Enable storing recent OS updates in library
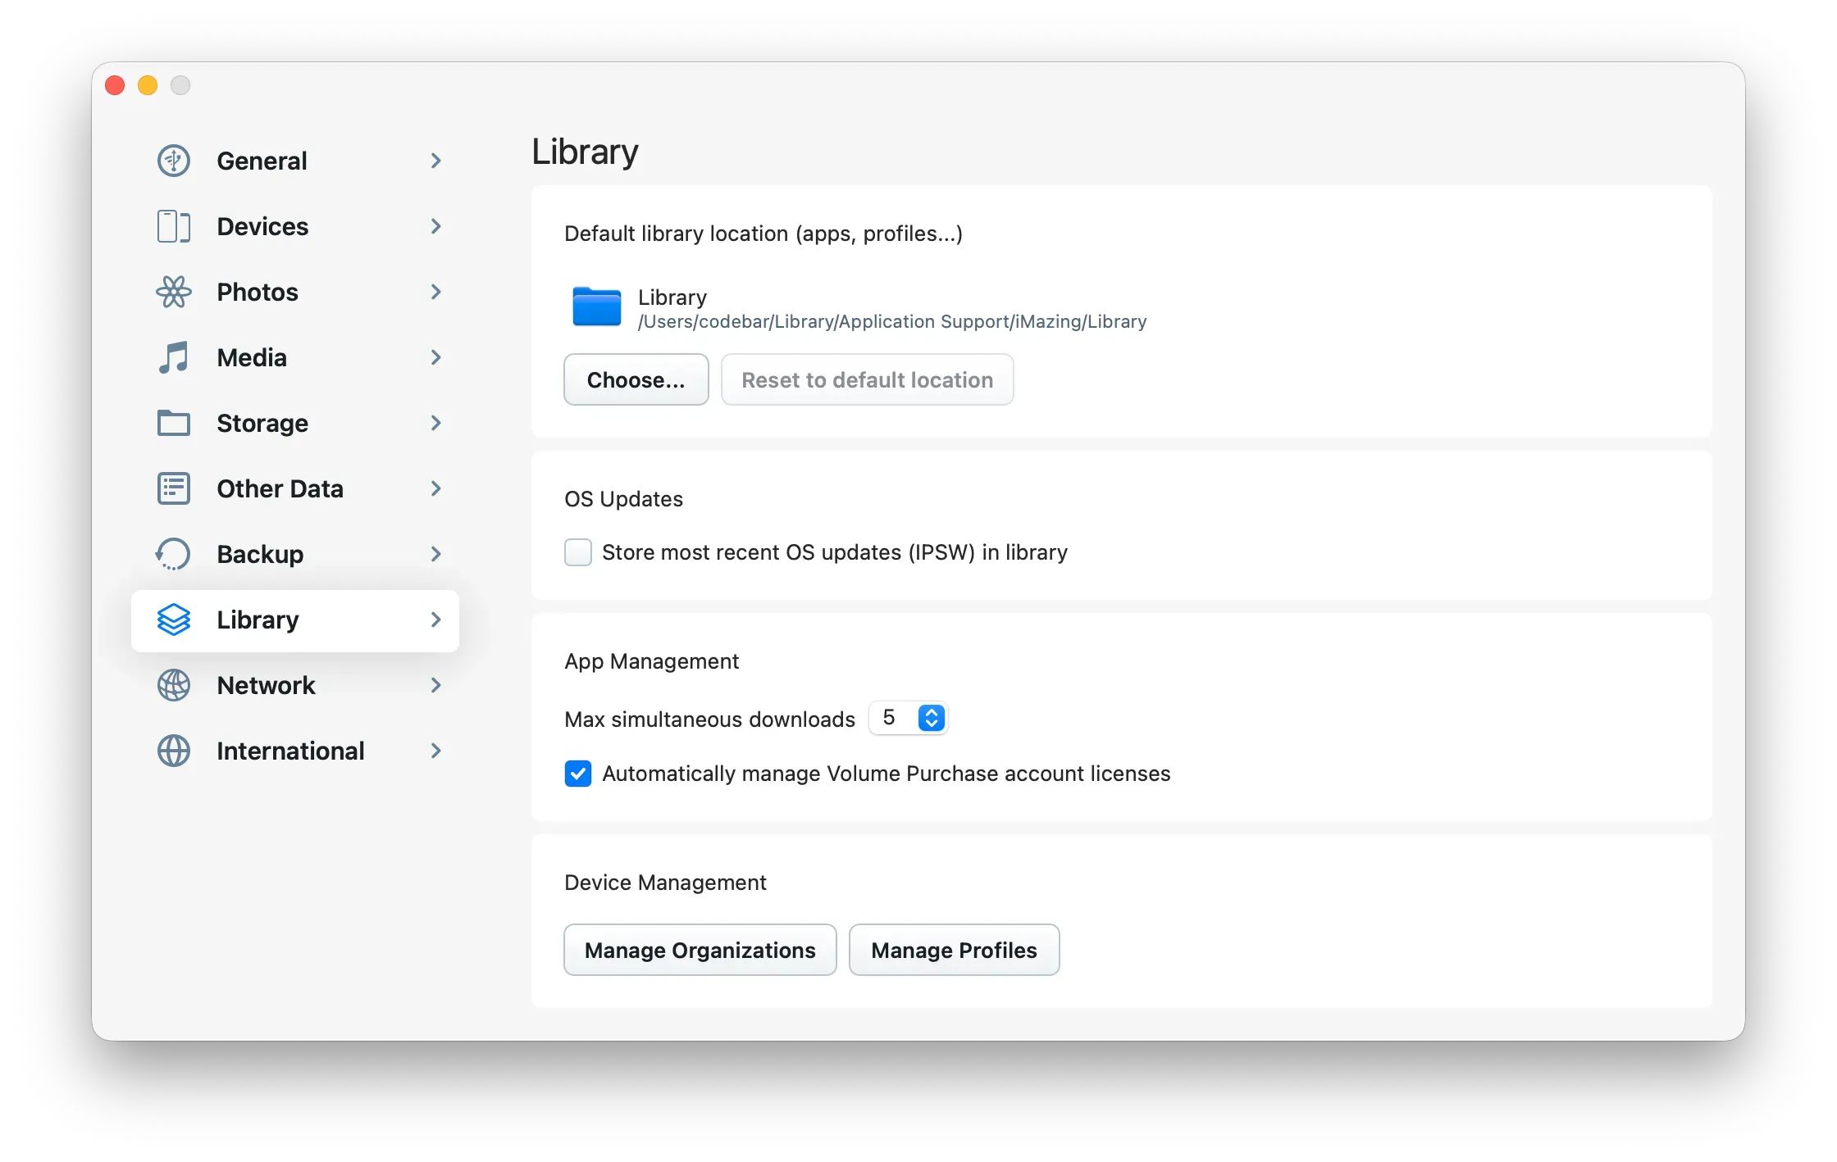Image resolution: width=1837 pixels, height=1162 pixels. point(578,552)
